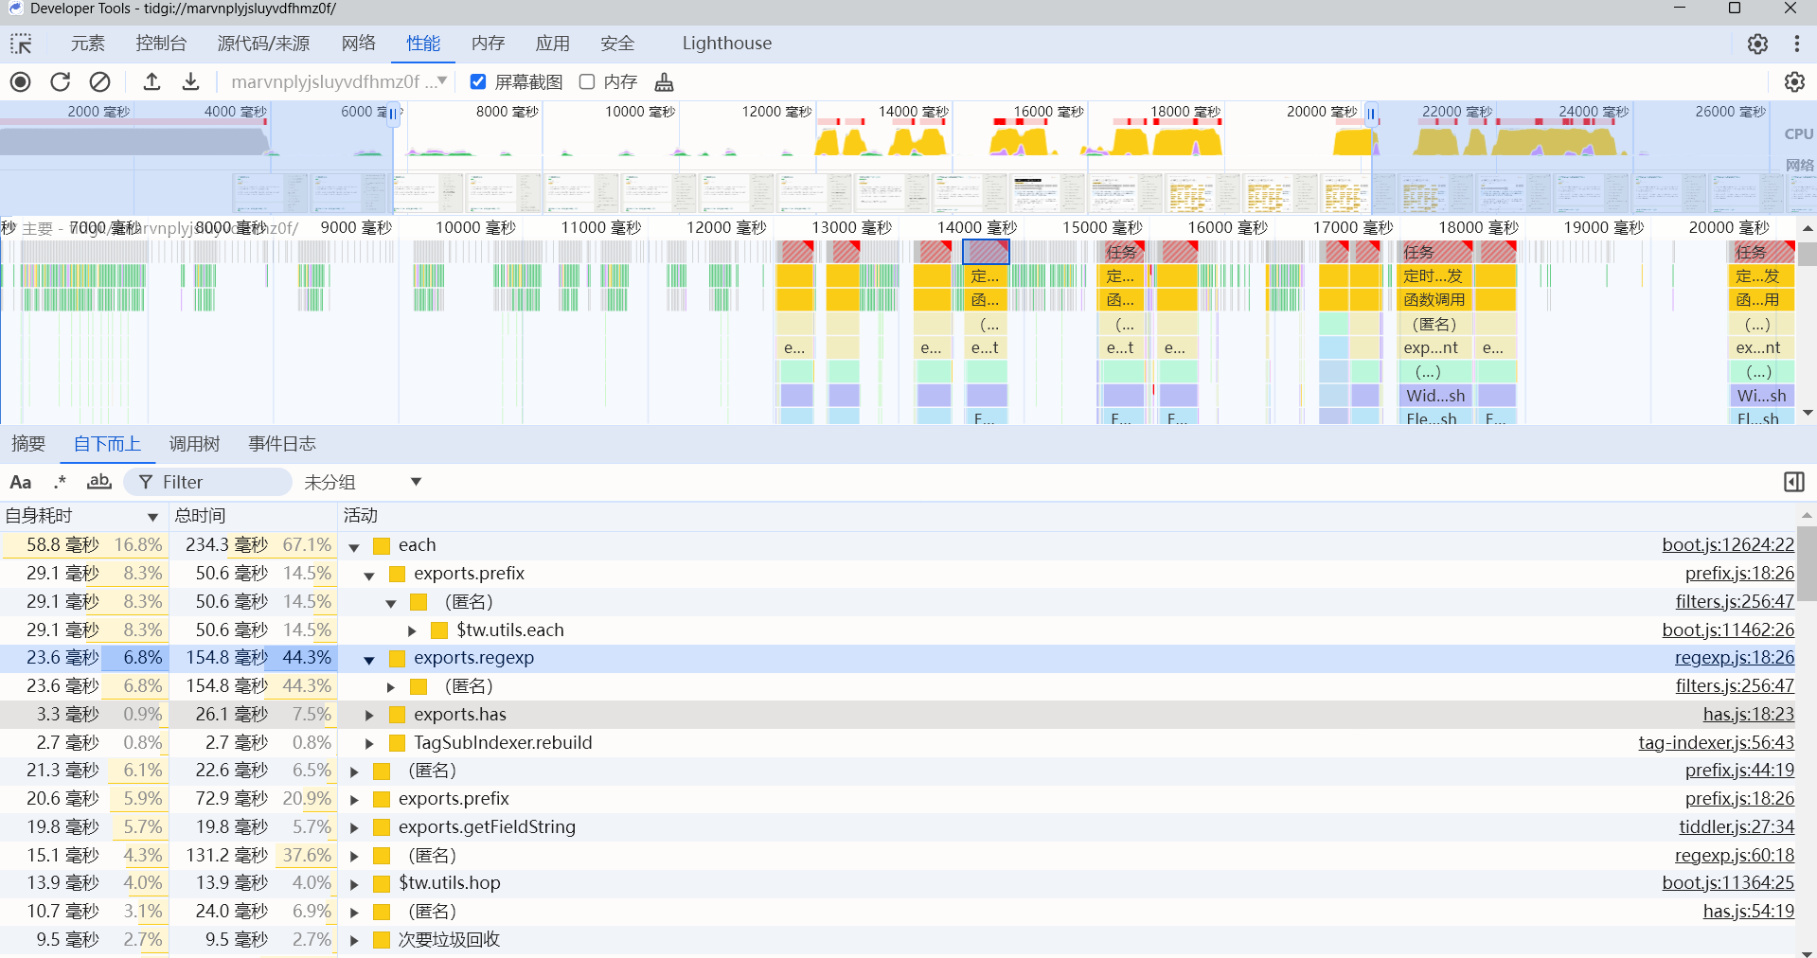
Task: Click the bottom-up table scrollbar thumb
Action: pyautogui.click(x=1807, y=564)
